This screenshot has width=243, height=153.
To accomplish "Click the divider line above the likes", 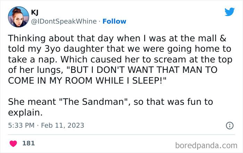I will [x=121, y=135].
